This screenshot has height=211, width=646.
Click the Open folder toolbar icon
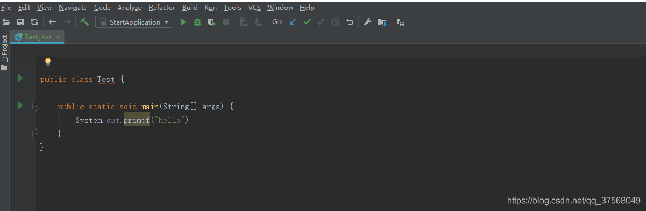6,22
